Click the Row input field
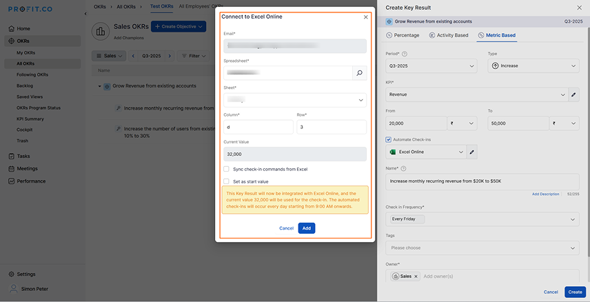 tap(332, 128)
